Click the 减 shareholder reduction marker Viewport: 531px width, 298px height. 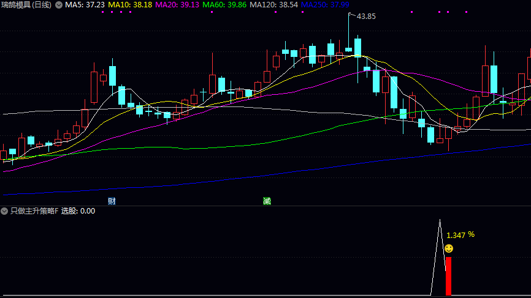(267, 201)
